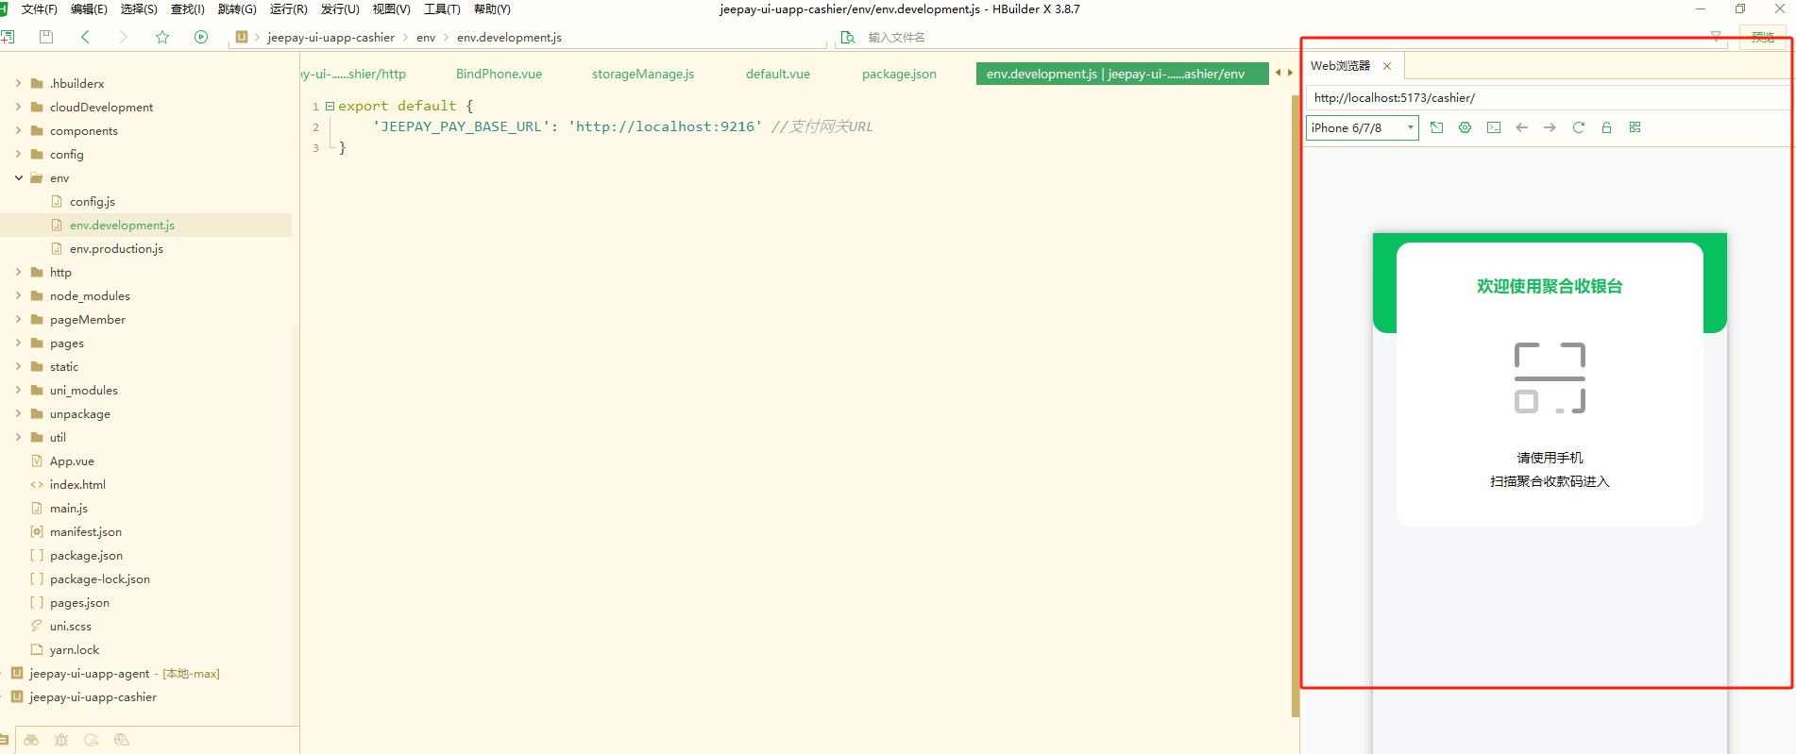1796x754 pixels.
Task: Click the binoculars search icon at bottom
Action: [x=31, y=740]
